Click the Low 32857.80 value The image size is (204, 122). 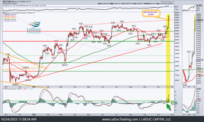(x=126, y=4)
